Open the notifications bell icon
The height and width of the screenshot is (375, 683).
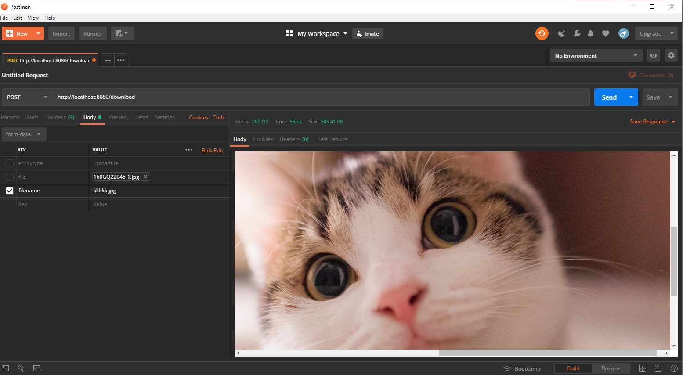(x=591, y=33)
